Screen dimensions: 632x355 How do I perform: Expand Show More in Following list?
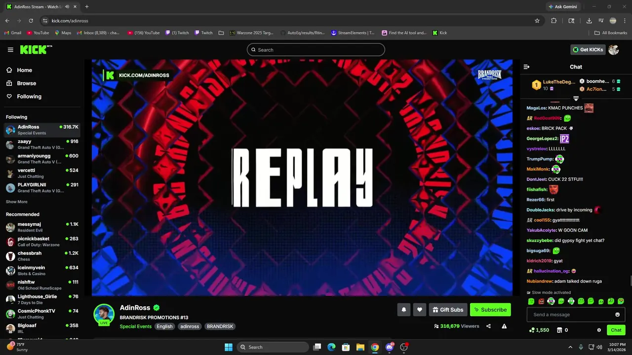[17, 202]
